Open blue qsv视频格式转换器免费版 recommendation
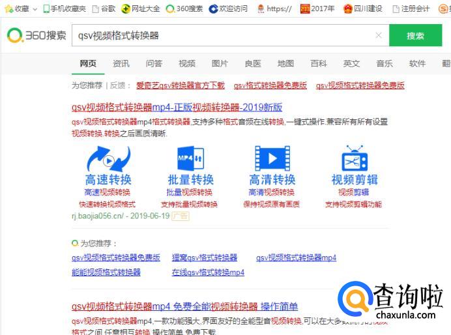The width and height of the screenshot is (451, 335). click(x=116, y=257)
